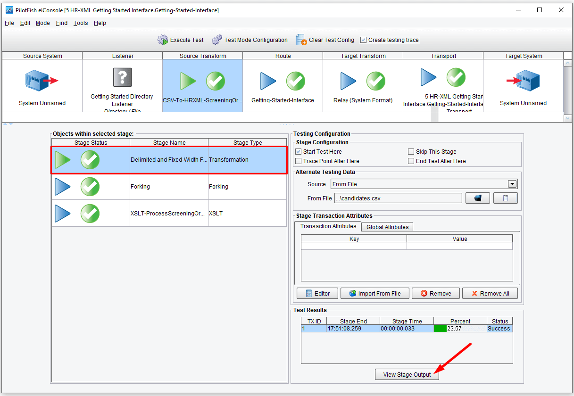Click green checkmark in XSLT-ProcessScreeningOr row
This screenshot has width=574, height=396.
tap(90, 214)
